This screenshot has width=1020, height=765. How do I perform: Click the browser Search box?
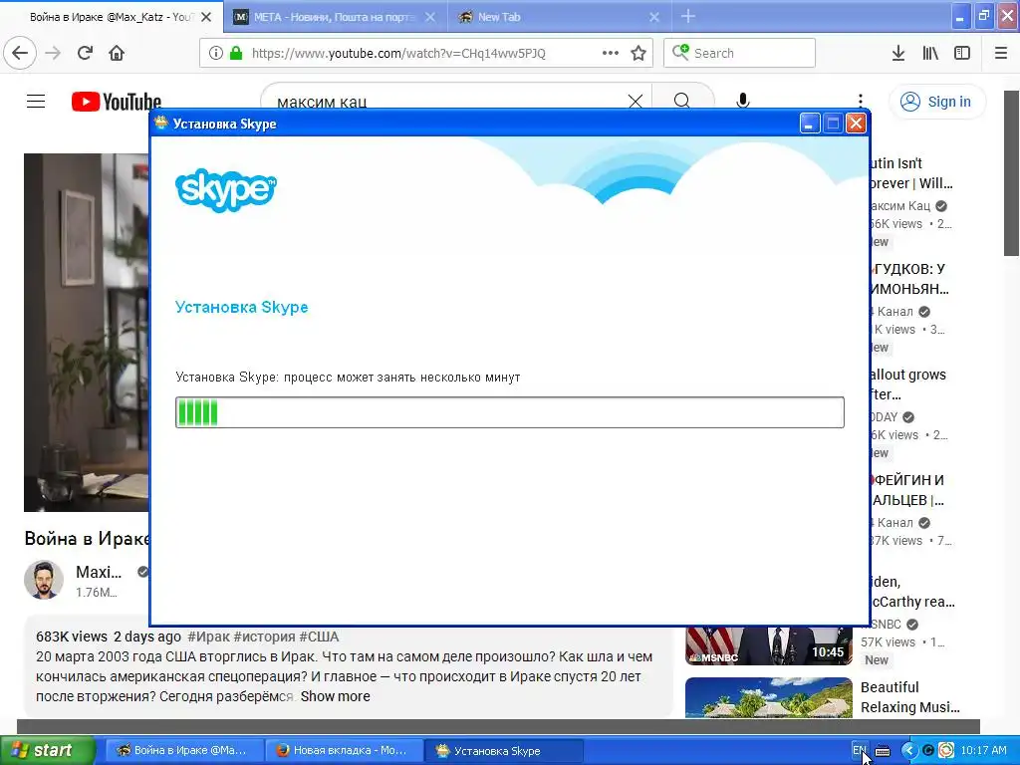(x=740, y=53)
